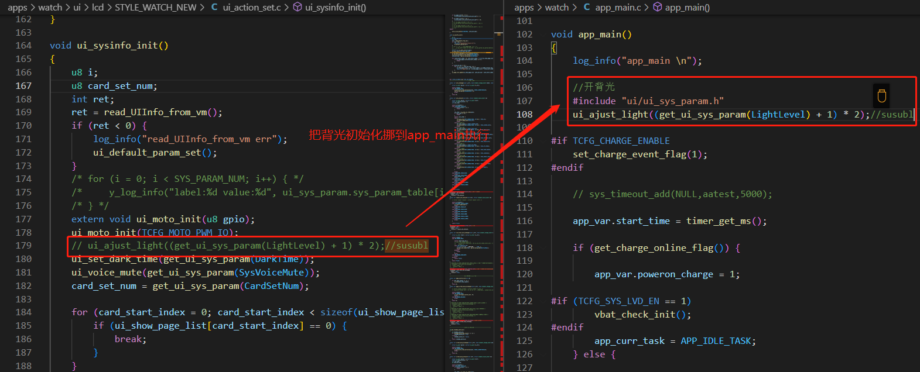Click the symbol icon beside ui_sysinfo_init() breadcrumb
The width and height of the screenshot is (920, 372).
[x=297, y=7]
